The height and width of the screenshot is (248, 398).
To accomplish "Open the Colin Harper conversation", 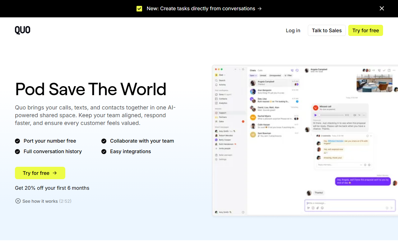I will (274, 126).
